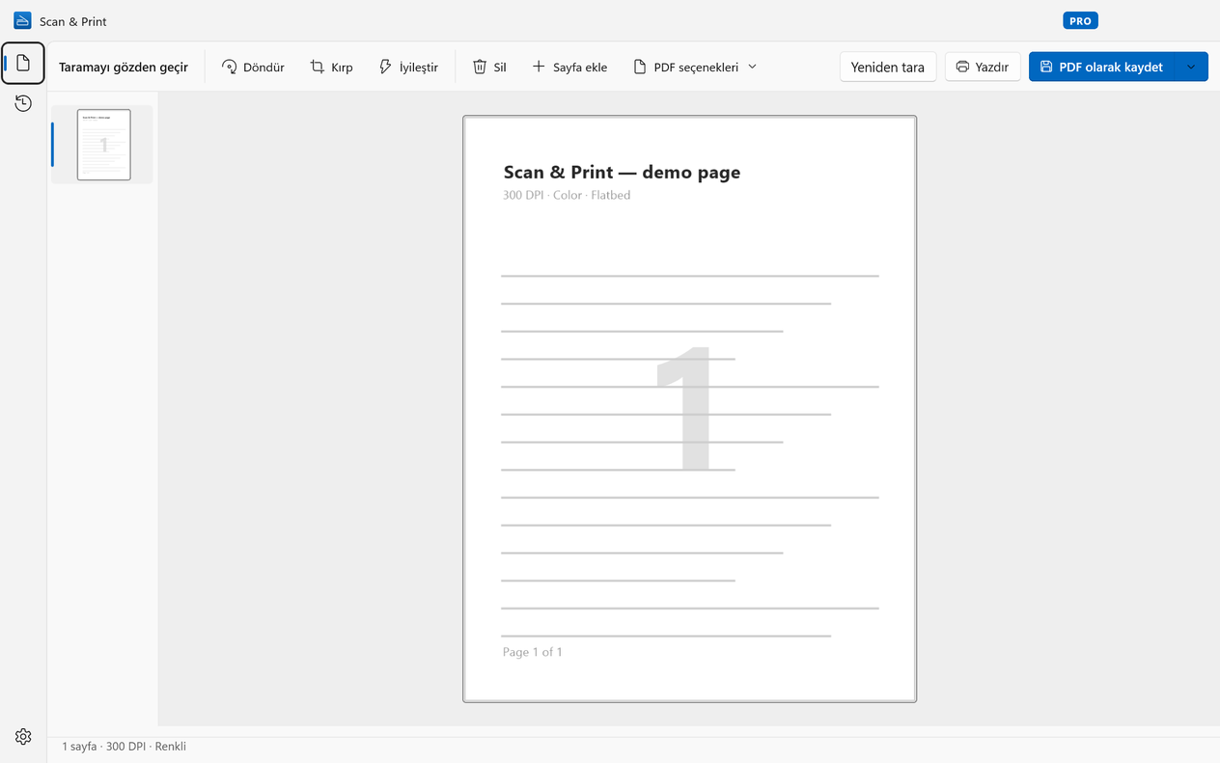The height and width of the screenshot is (763, 1220).
Task: Click the scanned page preview
Action: coord(689,409)
